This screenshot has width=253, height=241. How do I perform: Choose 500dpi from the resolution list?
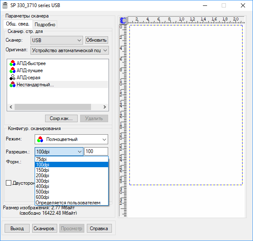[x=72, y=192]
